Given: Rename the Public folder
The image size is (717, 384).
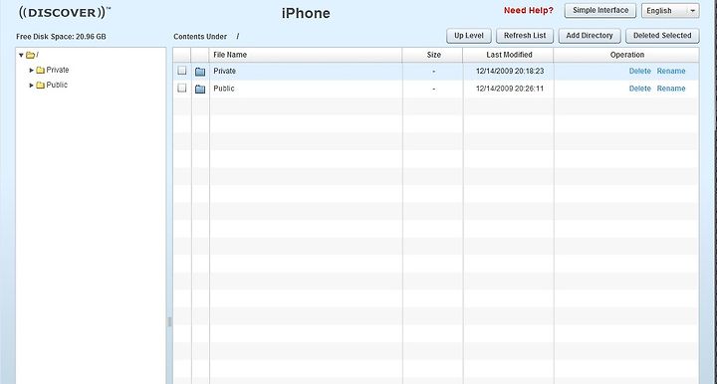Looking at the screenshot, I should 671,89.
